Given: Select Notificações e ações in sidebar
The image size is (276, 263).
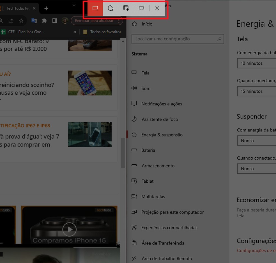Looking at the screenshot, I should click(162, 104).
